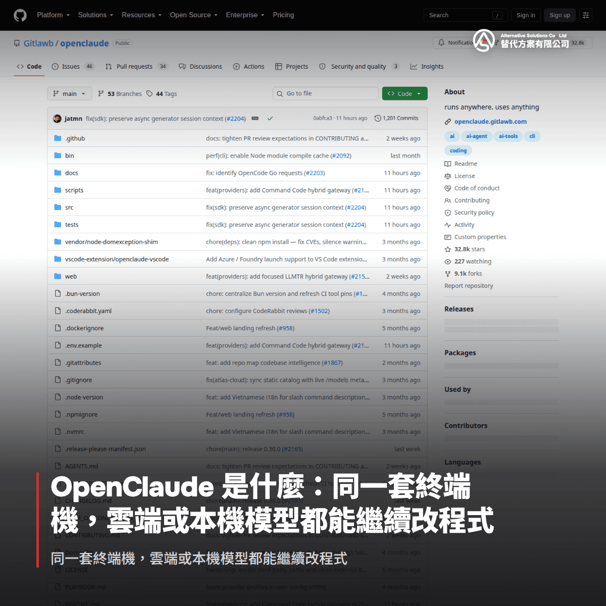Open the .node-version file

[x=84, y=397]
